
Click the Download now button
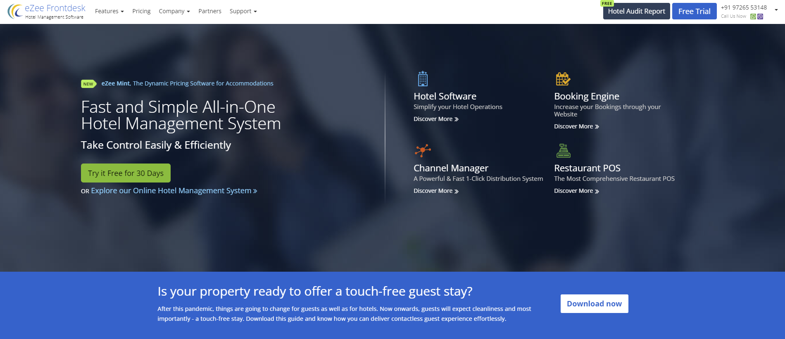[x=594, y=303]
